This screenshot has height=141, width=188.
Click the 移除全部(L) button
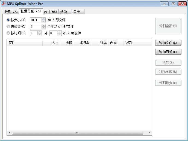168,72
